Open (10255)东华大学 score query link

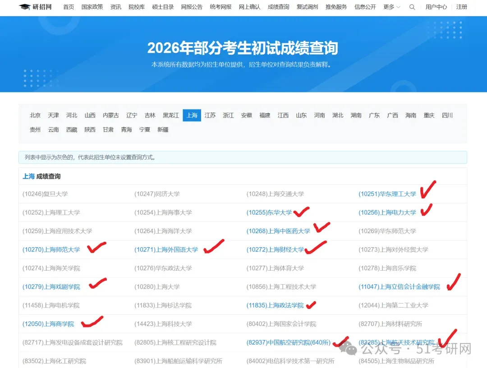(269, 212)
